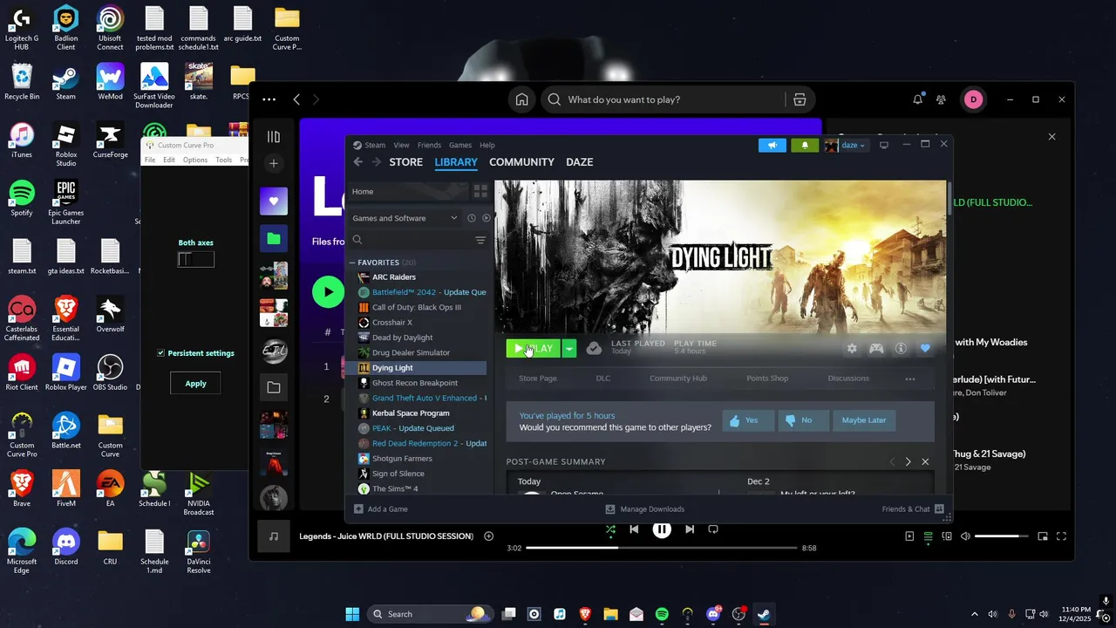This screenshot has height=628, width=1116.
Task: Adjust Spotify volume slider
Action: pos(1002,536)
